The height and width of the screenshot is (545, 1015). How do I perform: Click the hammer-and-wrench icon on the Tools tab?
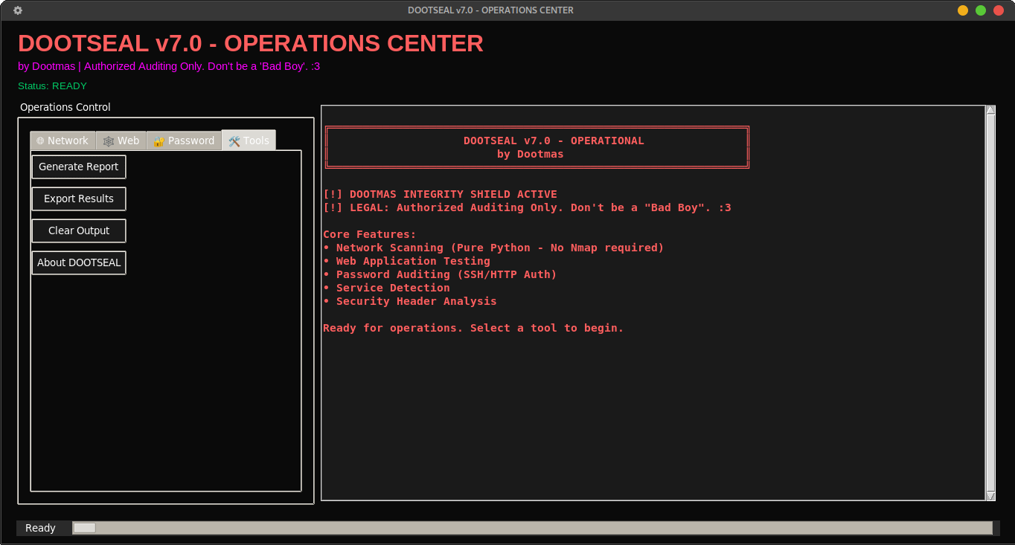pos(234,140)
